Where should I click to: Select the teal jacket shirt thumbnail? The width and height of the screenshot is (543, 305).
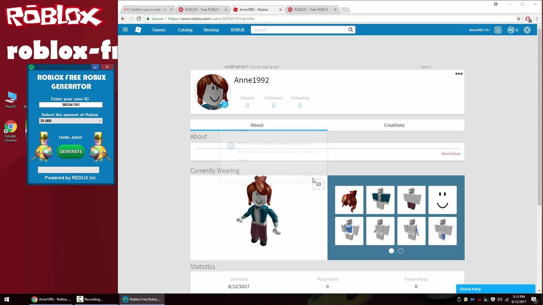click(380, 200)
